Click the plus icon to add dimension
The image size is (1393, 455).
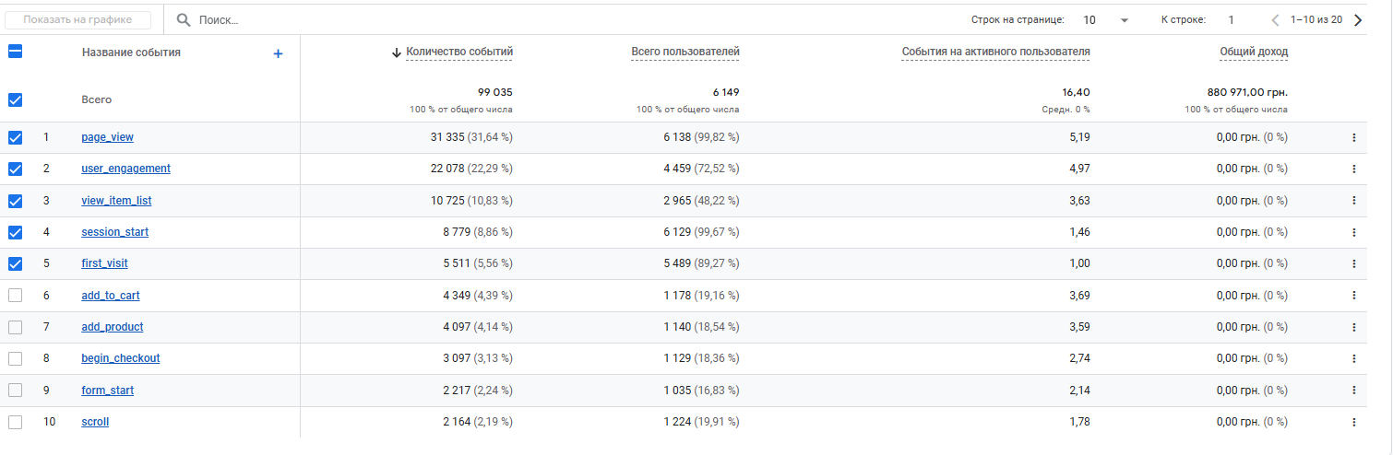coord(278,53)
